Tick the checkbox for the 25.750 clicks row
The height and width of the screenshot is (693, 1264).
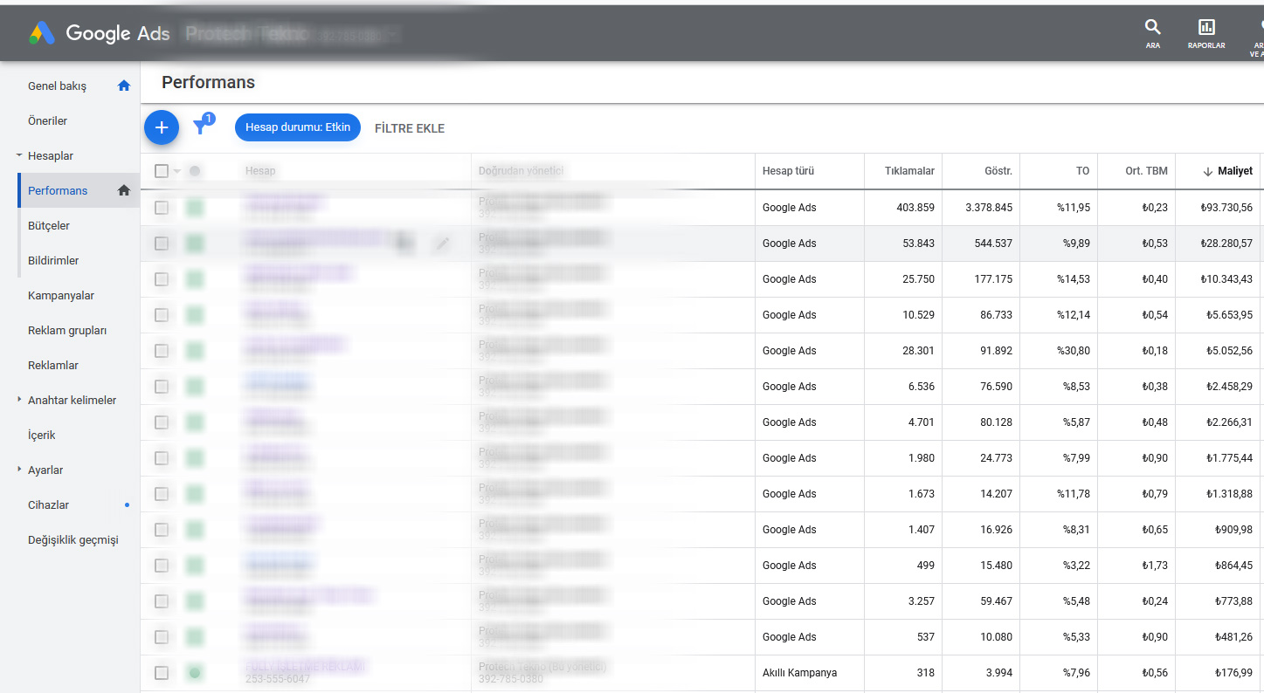pyautogui.click(x=162, y=279)
